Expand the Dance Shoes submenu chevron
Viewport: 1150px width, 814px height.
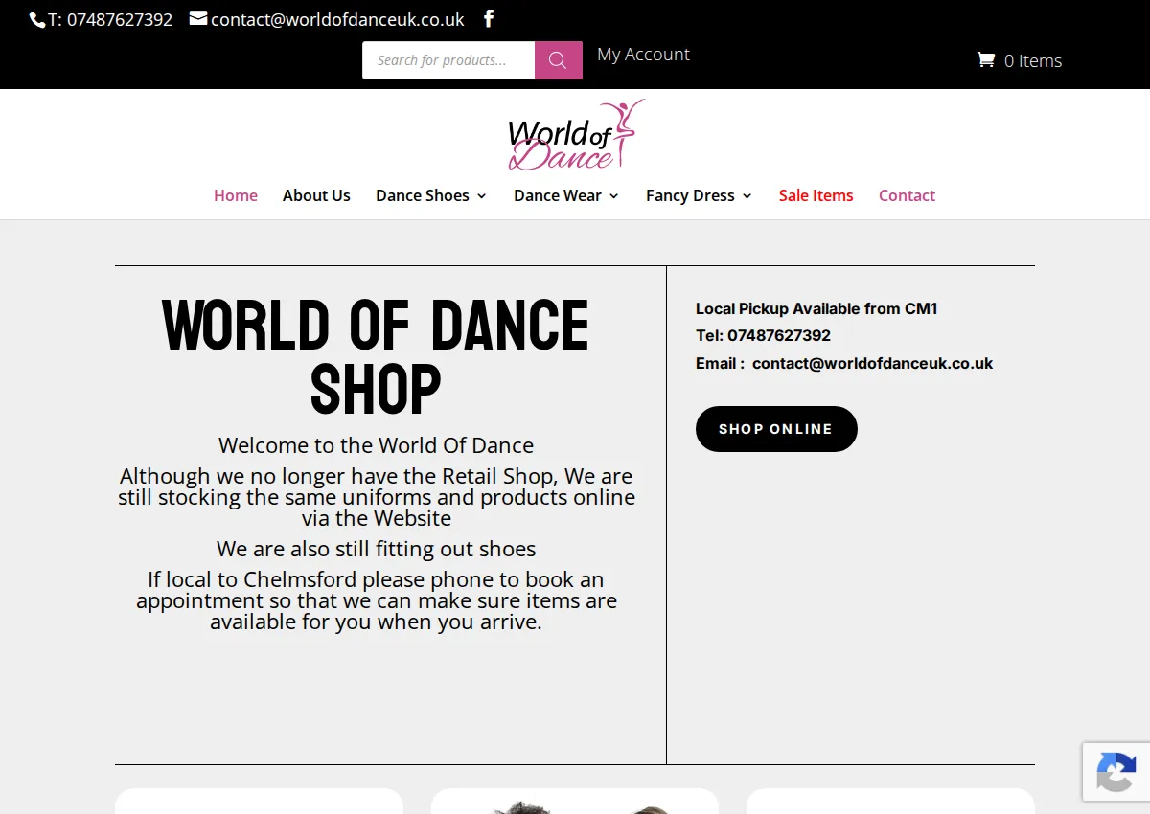[x=482, y=196]
